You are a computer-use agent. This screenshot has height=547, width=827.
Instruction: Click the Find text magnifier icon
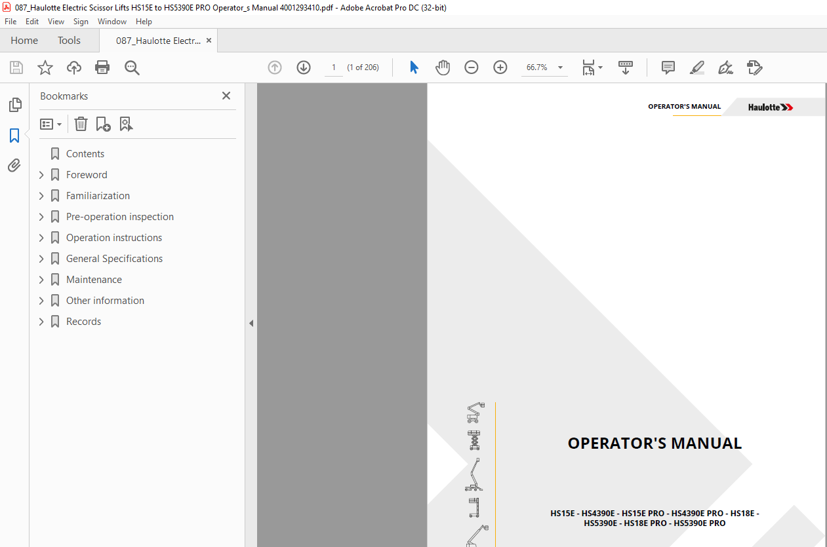coord(132,67)
